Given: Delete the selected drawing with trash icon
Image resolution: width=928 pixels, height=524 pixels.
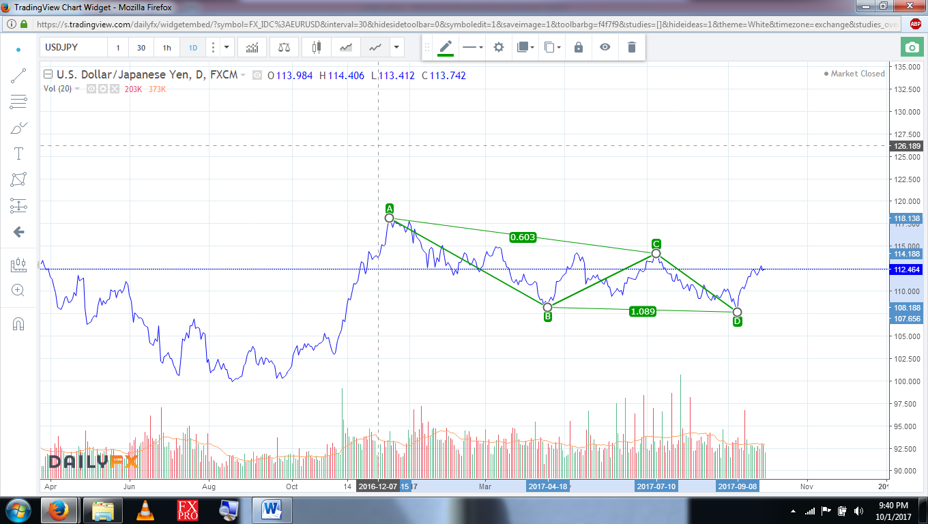Looking at the screenshot, I should [631, 47].
